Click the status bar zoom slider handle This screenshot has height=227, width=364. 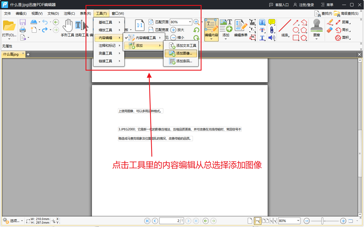tap(322, 221)
